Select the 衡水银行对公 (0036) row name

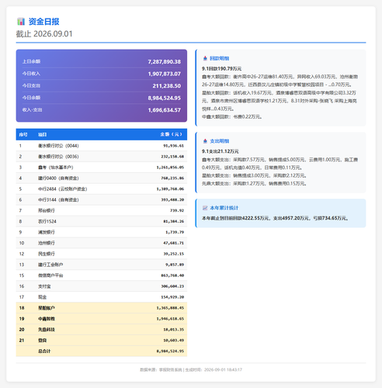coord(58,157)
